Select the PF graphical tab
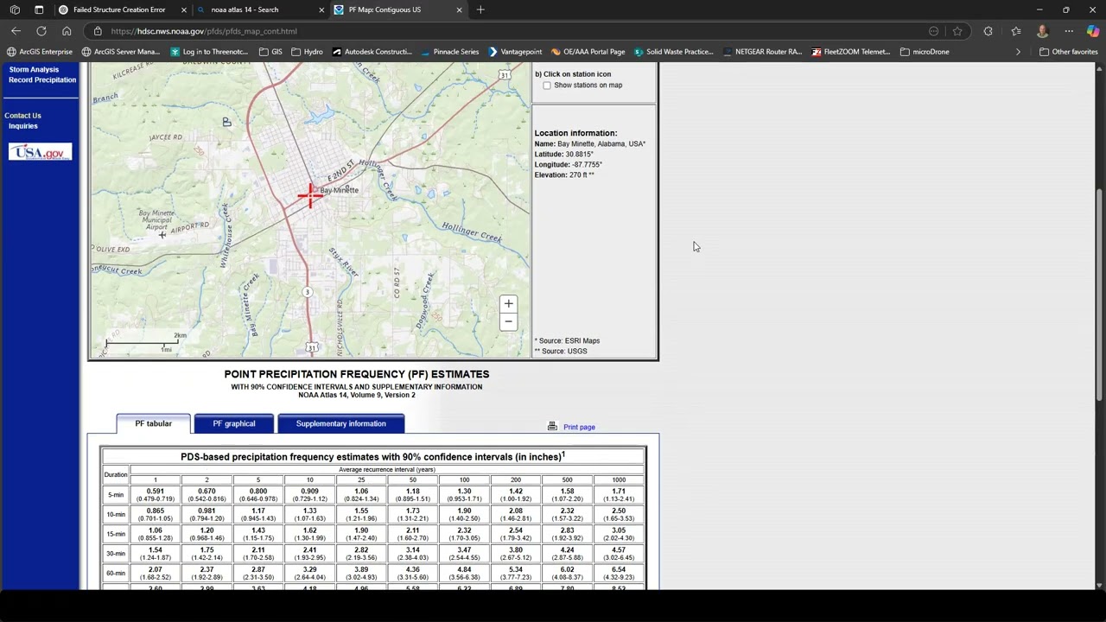 click(x=234, y=423)
